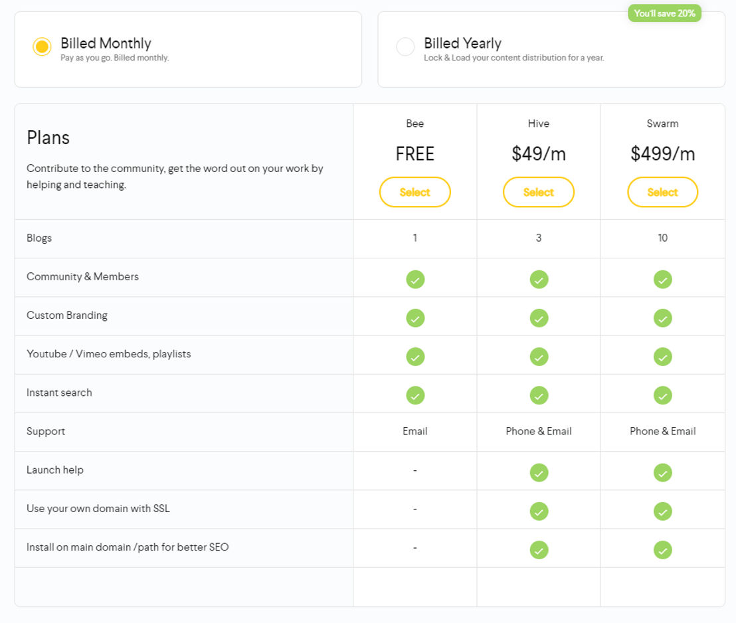Click Phone & Email support value for Swarm
The height and width of the screenshot is (623, 736).
click(x=662, y=431)
